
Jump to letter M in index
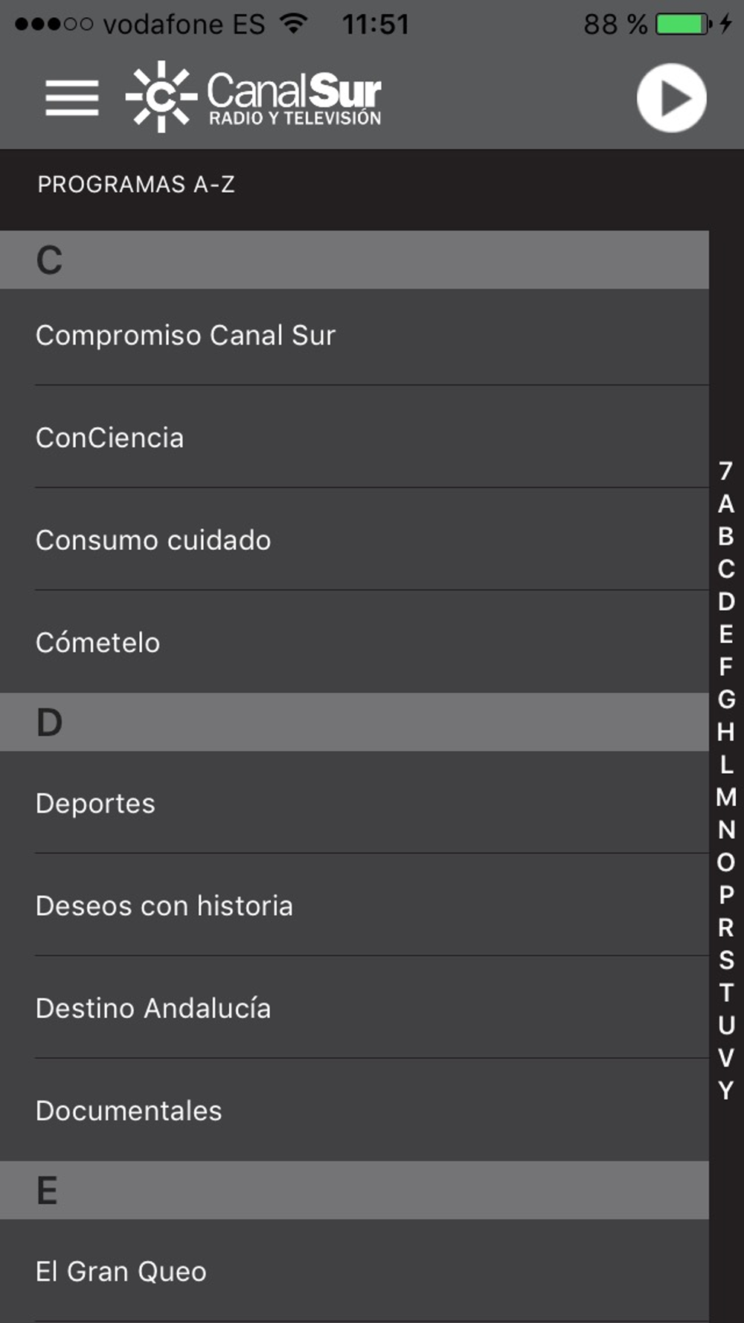tap(726, 797)
